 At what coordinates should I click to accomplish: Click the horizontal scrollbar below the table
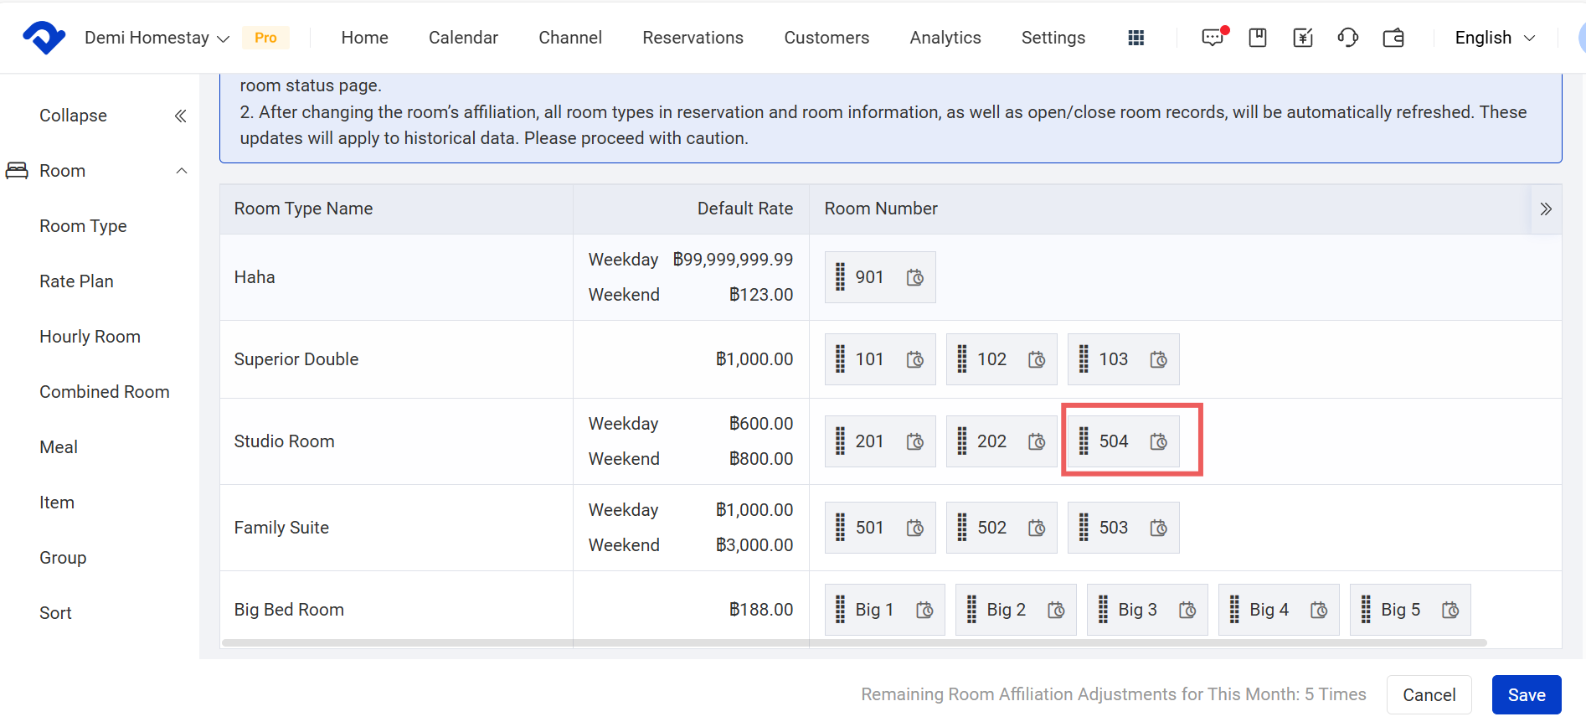coord(854,642)
